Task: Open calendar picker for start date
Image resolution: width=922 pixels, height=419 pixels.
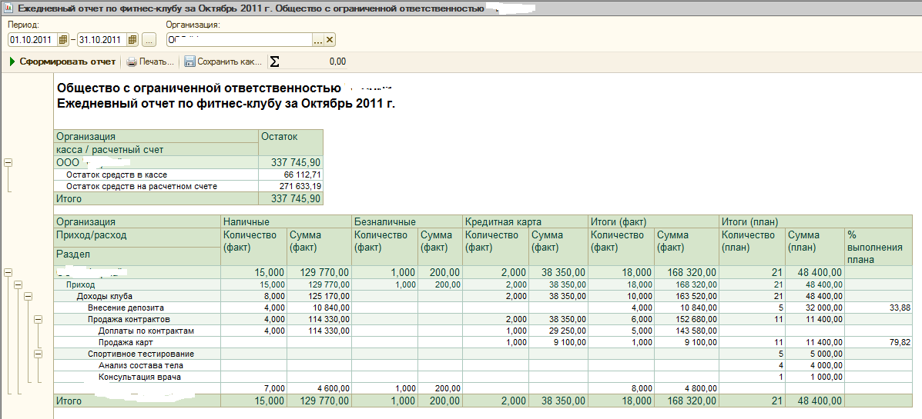Action: [63, 40]
